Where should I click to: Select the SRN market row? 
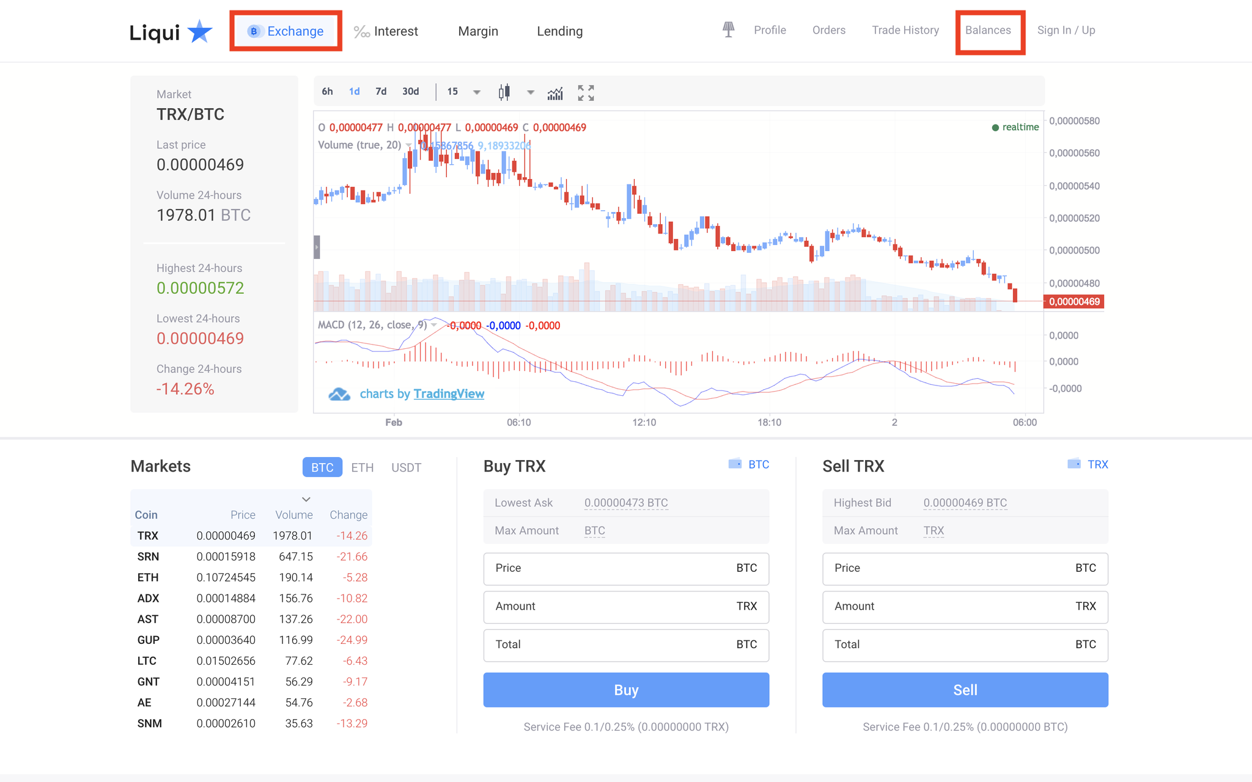click(x=251, y=557)
